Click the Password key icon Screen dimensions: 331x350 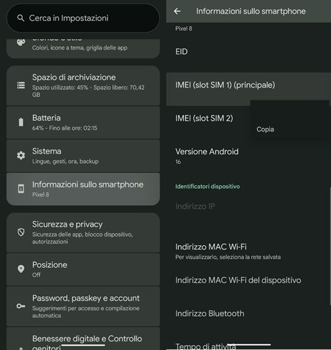click(21, 306)
